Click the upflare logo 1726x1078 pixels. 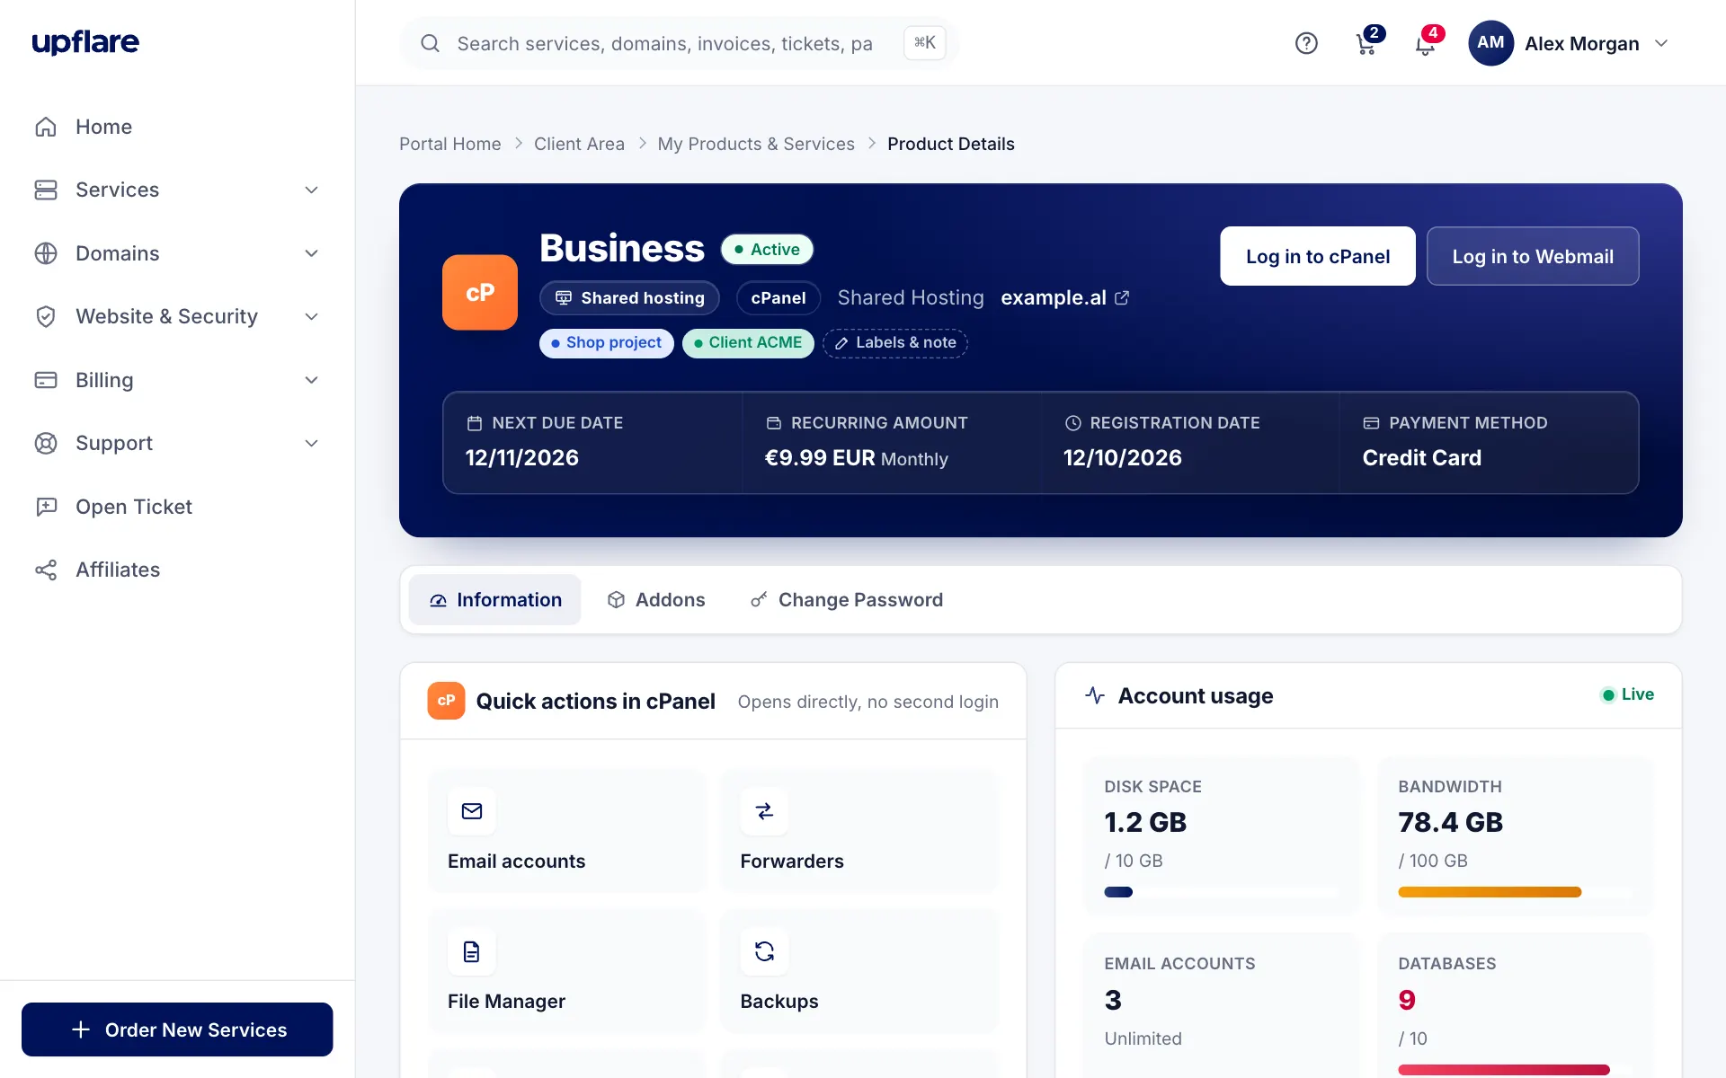pos(85,42)
